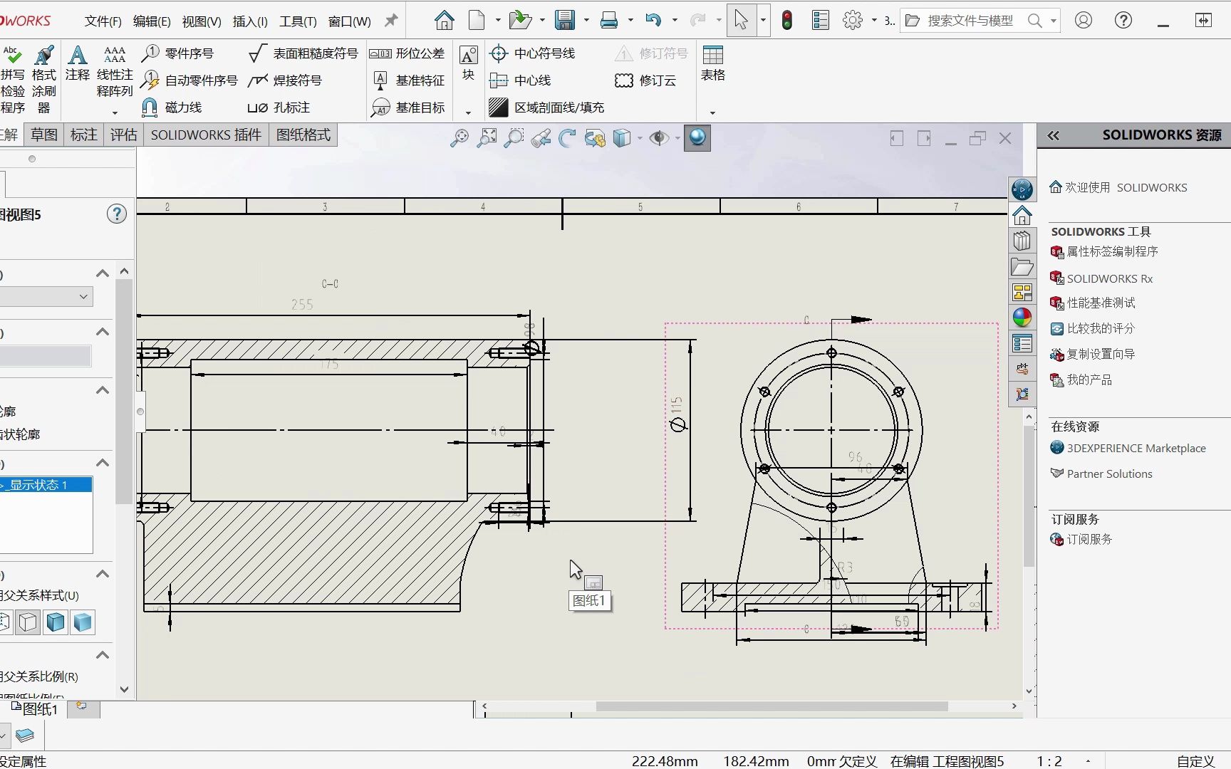Viewport: 1231px width, 769px height.
Task: Select the Magnetic Line (磁力线) tool
Action: pyautogui.click(x=172, y=108)
